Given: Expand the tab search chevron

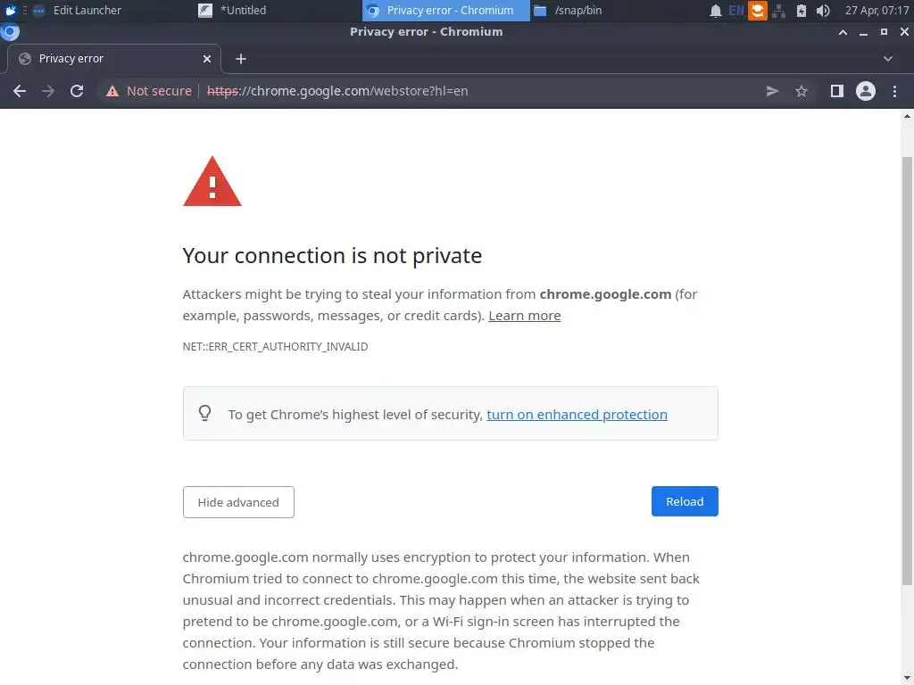Looking at the screenshot, I should (888, 59).
